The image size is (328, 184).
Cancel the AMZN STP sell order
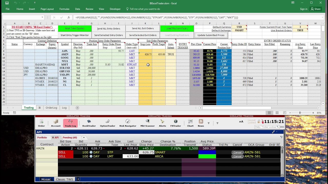point(237,152)
